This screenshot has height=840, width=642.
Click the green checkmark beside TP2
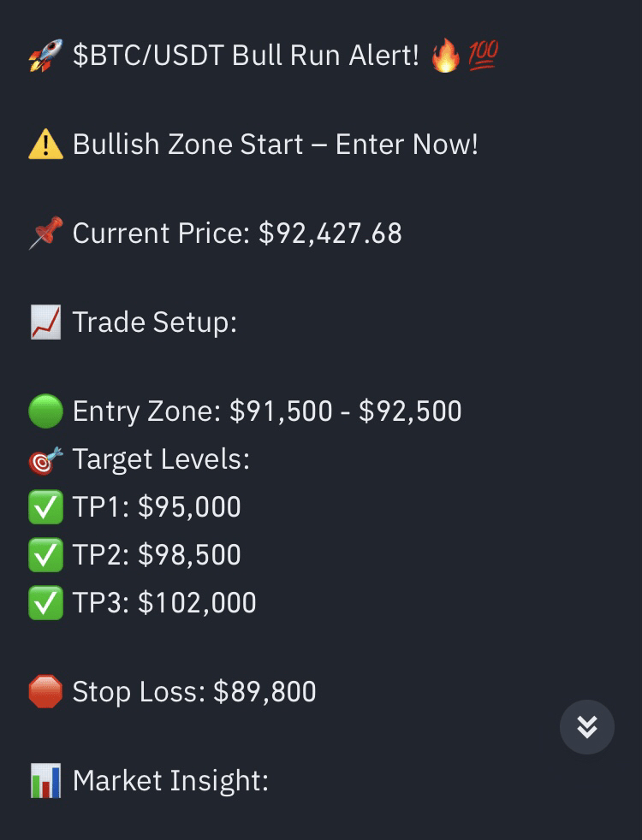(x=45, y=555)
